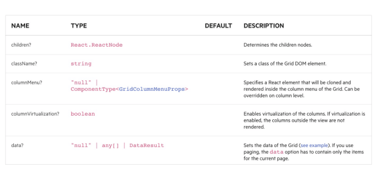Click the 'boolean' type value
The height and width of the screenshot is (194, 377).
point(83,114)
